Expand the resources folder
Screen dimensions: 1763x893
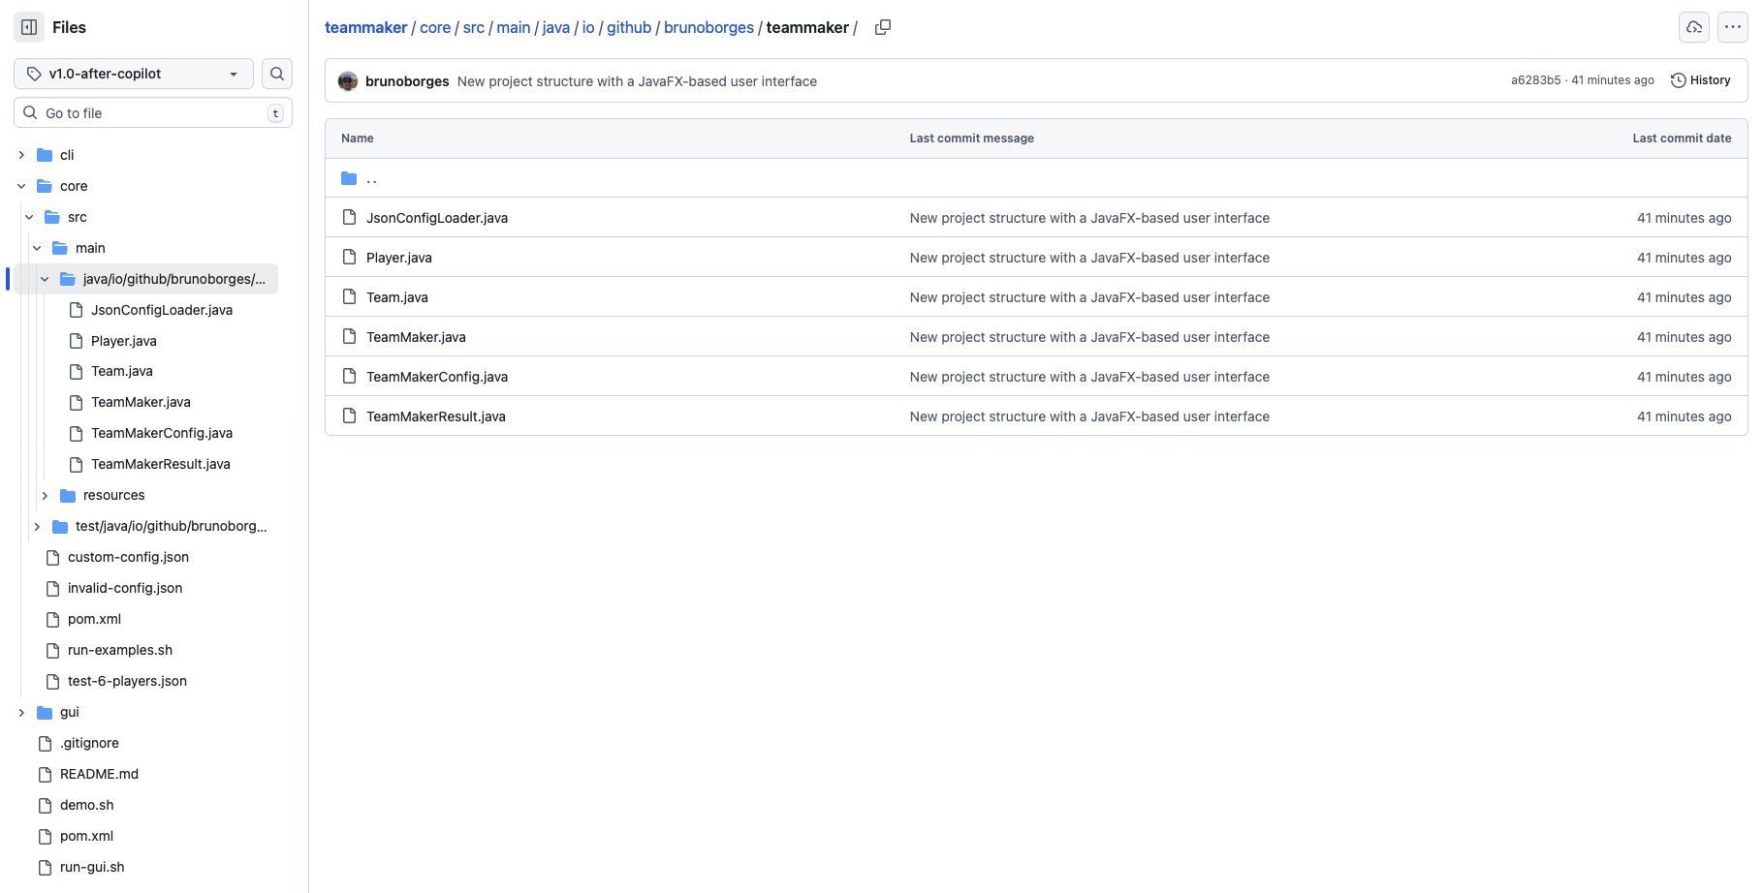pos(45,495)
